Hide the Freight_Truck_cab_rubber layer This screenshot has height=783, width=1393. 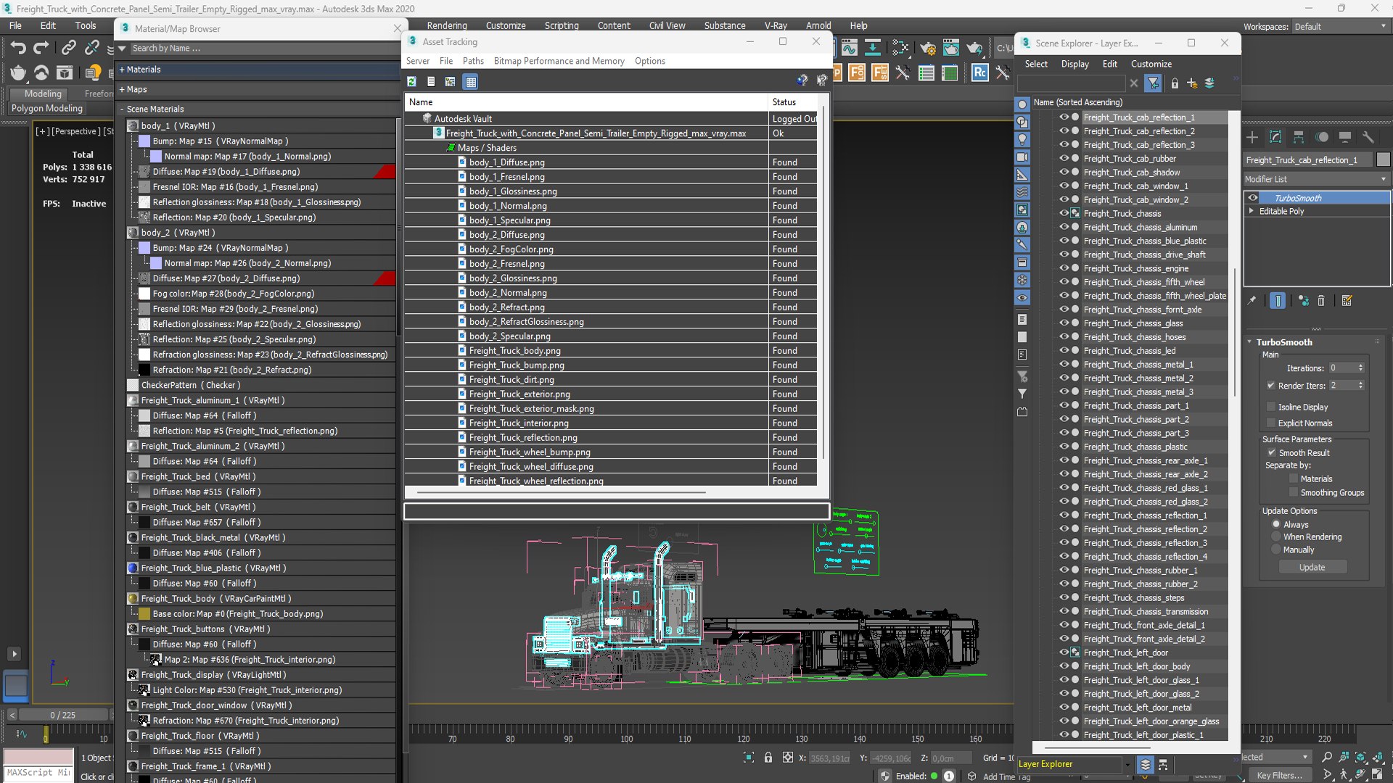pos(1064,158)
